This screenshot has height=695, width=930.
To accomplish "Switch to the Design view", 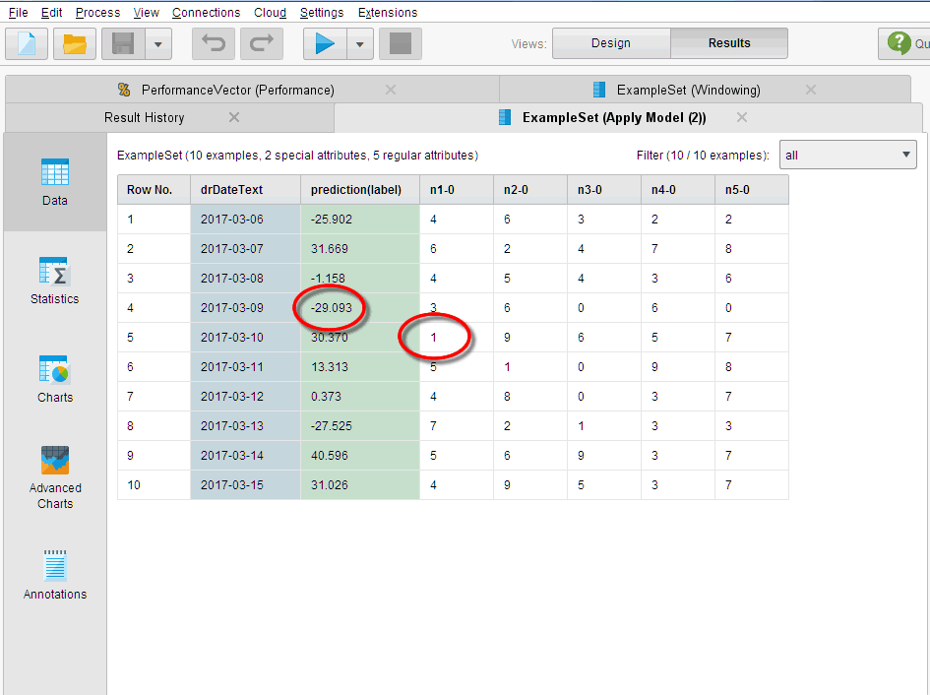I will click(x=611, y=43).
